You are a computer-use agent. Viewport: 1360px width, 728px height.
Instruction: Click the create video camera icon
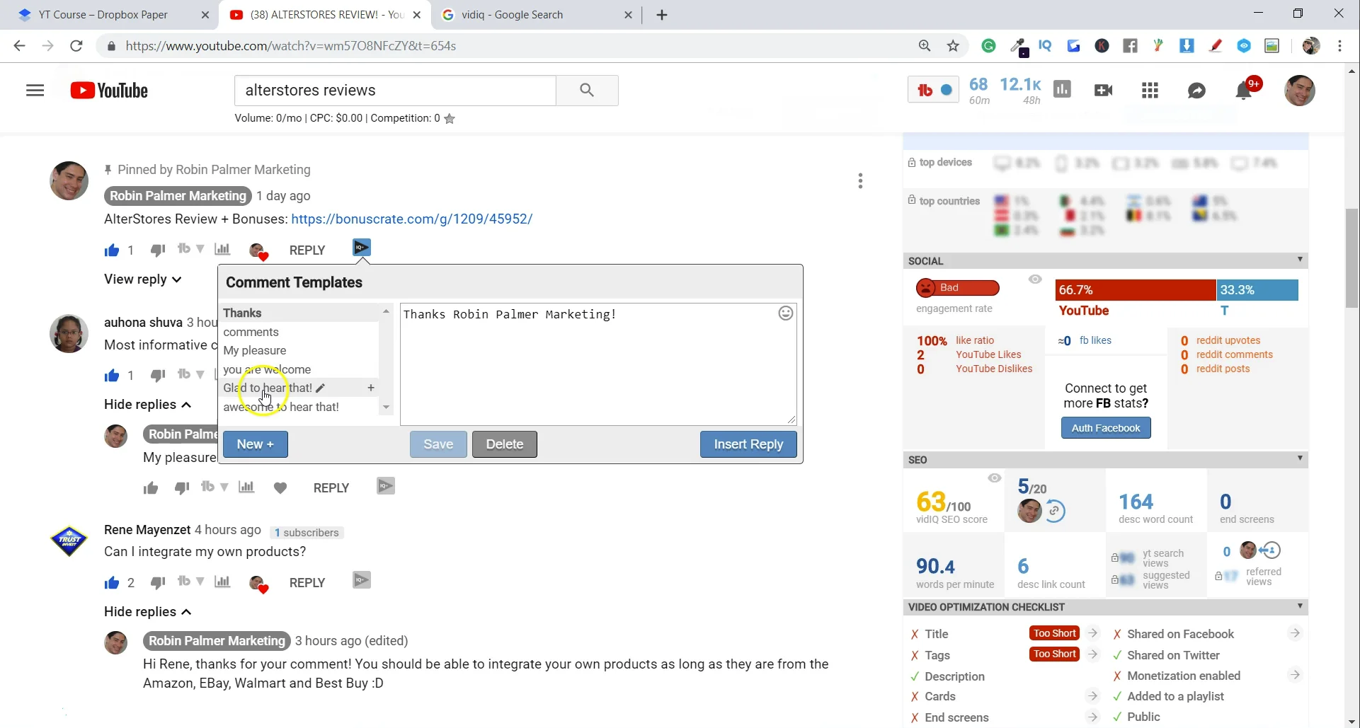pyautogui.click(x=1104, y=91)
